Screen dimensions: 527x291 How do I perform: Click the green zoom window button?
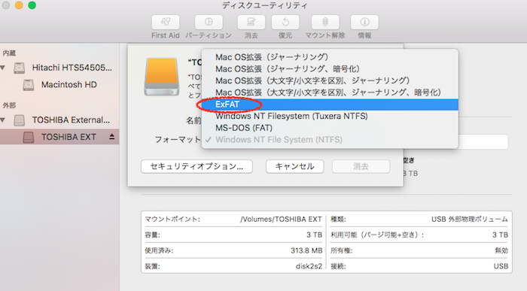pos(32,5)
